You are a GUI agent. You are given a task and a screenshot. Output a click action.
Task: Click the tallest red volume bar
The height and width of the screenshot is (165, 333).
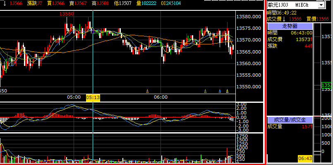(x=227, y=155)
